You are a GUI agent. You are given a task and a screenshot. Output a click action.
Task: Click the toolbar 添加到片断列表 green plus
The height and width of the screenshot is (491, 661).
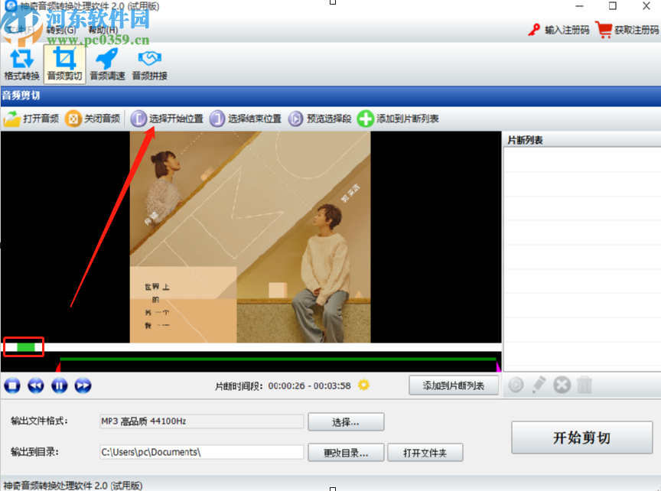pos(398,119)
